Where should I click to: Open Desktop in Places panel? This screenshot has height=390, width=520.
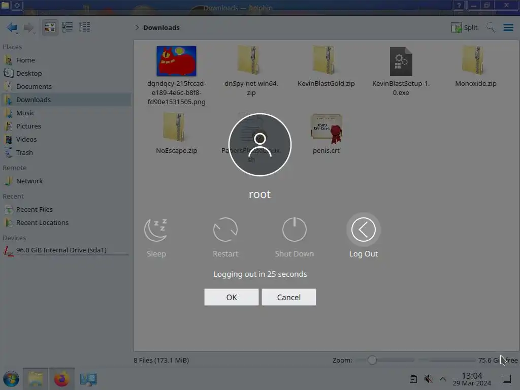66,73
